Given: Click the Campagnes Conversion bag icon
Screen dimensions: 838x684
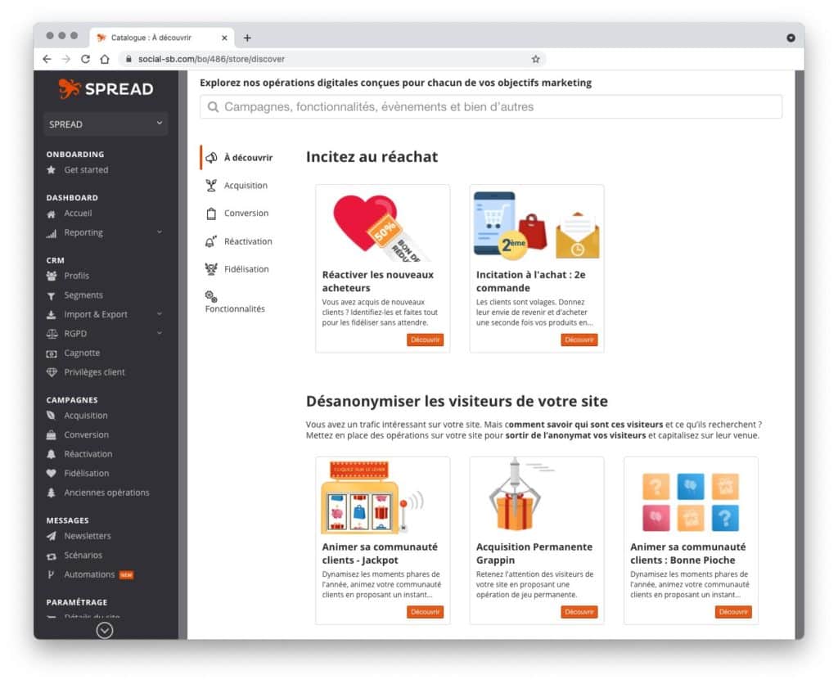Looking at the screenshot, I should click(x=52, y=435).
